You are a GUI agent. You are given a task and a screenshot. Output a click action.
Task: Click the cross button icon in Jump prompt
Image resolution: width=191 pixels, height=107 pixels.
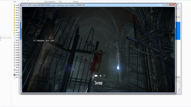point(105,76)
